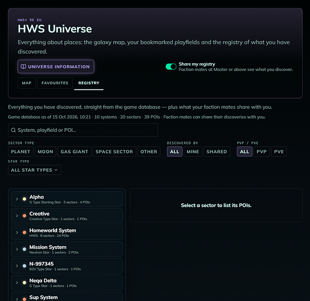Switch to the Map tab
Screen dimensions: 310x301
coord(26,83)
